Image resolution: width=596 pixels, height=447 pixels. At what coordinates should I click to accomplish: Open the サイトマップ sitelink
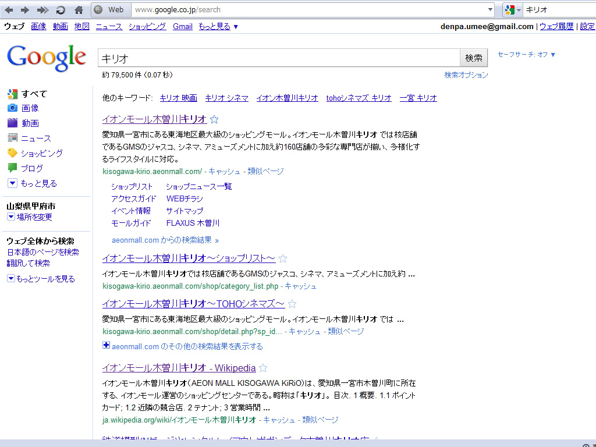click(185, 211)
